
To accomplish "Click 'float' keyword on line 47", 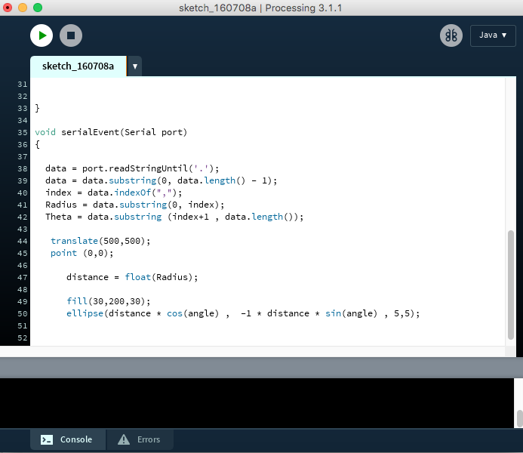I will (138, 277).
